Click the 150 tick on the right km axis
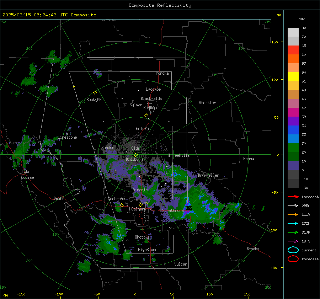The image size is (320, 299). click(275, 42)
